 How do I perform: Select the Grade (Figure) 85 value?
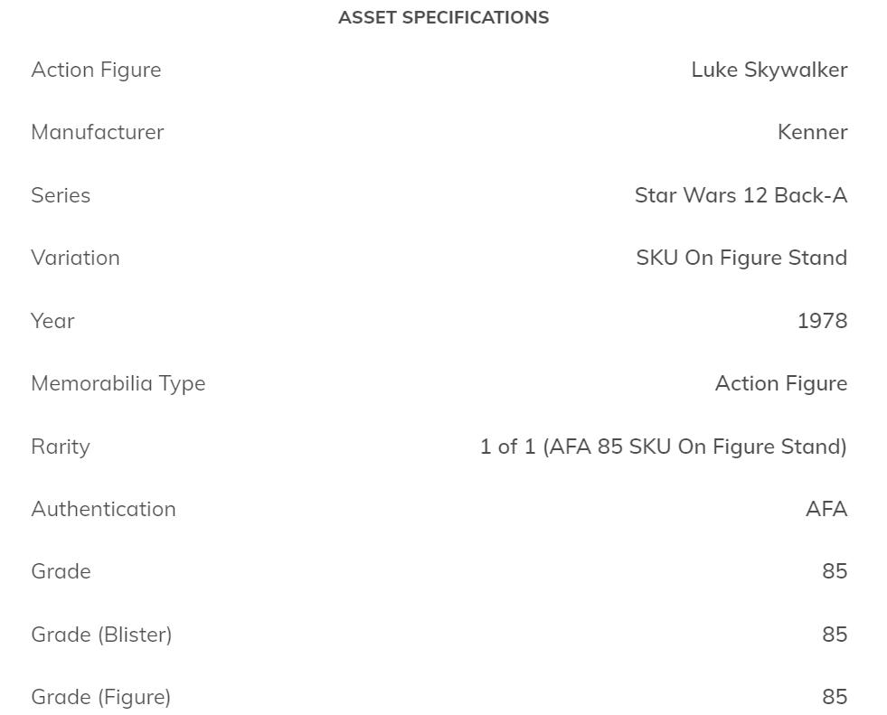point(835,697)
